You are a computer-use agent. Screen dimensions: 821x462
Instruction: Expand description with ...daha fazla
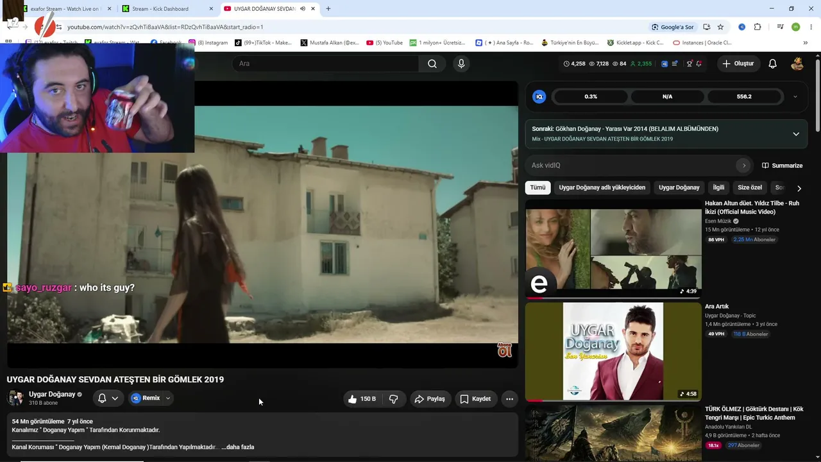point(238,447)
